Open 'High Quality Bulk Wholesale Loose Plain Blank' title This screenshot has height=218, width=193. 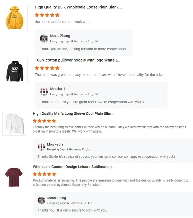click(x=78, y=7)
